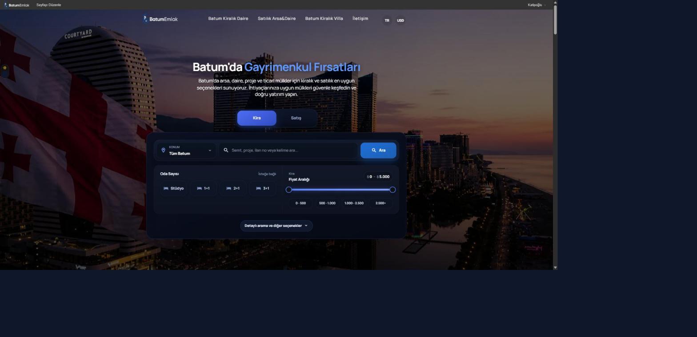
Task: Click the minimum price slider handle
Action: pos(288,190)
